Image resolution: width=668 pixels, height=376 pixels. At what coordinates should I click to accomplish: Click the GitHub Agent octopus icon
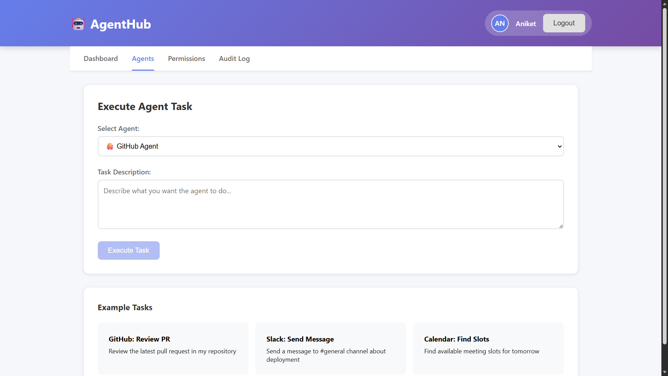(110, 146)
